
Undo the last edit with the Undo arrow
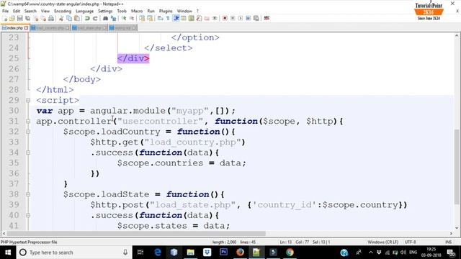pos(87,18)
